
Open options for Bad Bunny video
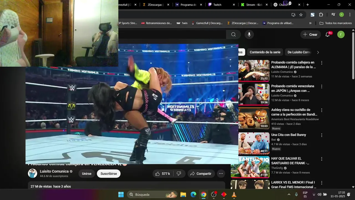coord(322,135)
